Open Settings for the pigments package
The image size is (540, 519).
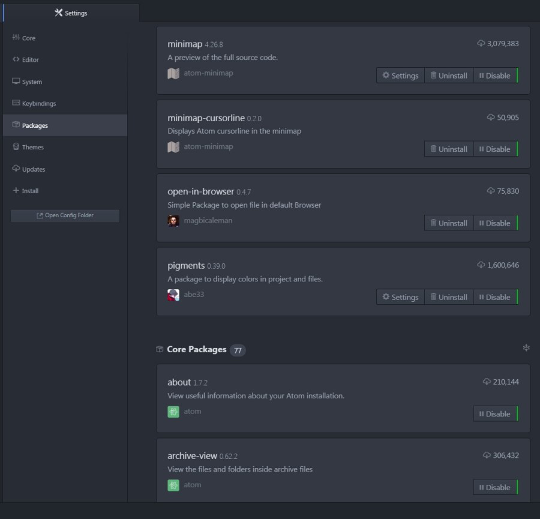pyautogui.click(x=400, y=297)
